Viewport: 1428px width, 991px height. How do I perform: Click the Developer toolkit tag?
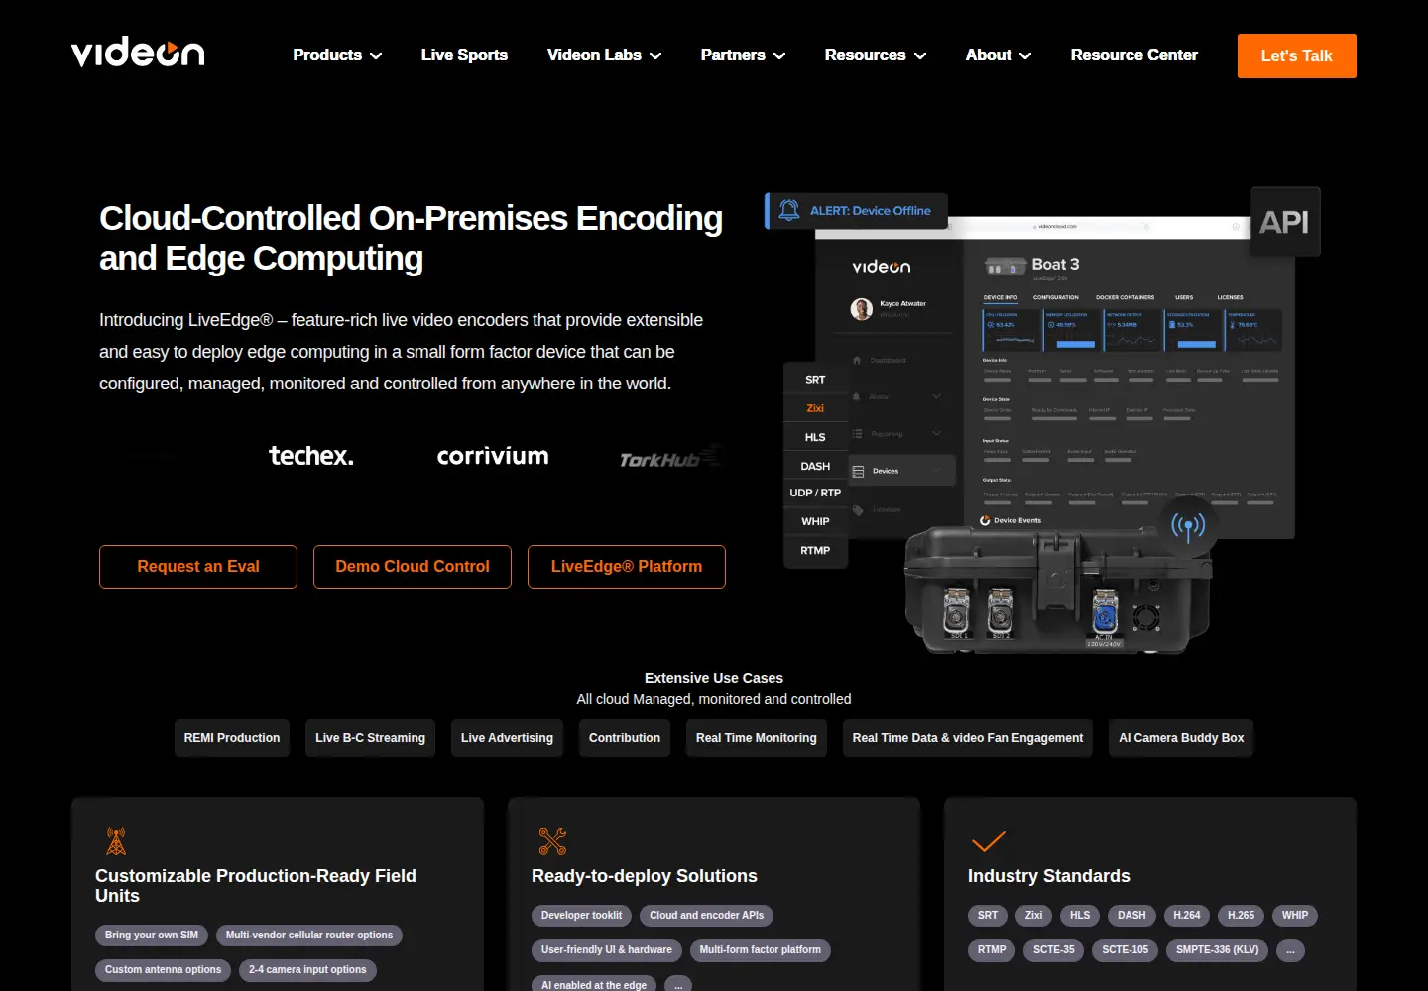582,916
